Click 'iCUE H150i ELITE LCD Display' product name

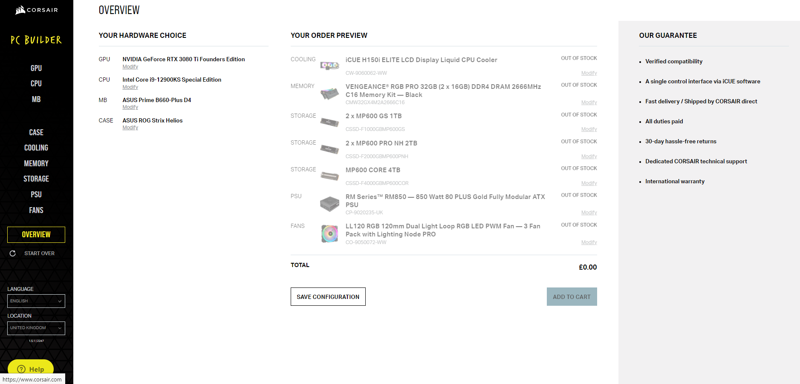click(422, 60)
